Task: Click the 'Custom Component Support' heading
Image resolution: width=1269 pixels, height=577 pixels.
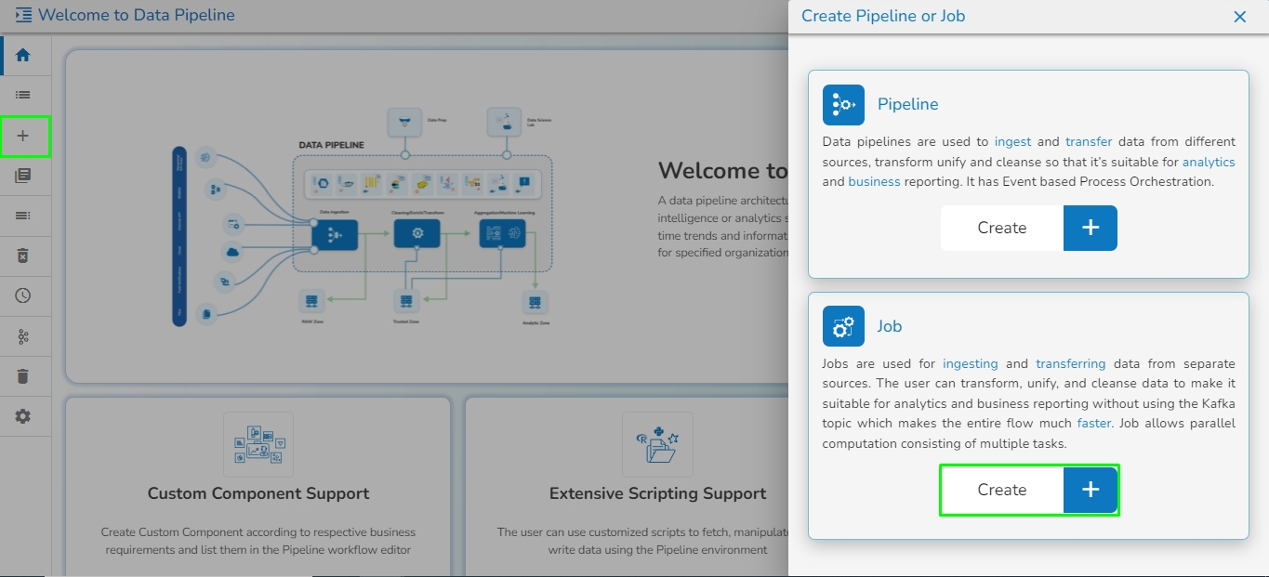Action: point(258,493)
